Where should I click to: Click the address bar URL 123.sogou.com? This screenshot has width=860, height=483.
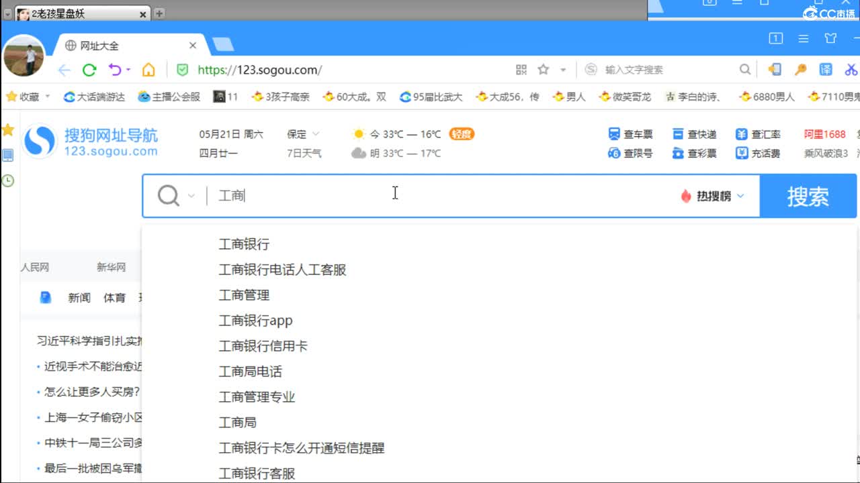[x=260, y=70]
